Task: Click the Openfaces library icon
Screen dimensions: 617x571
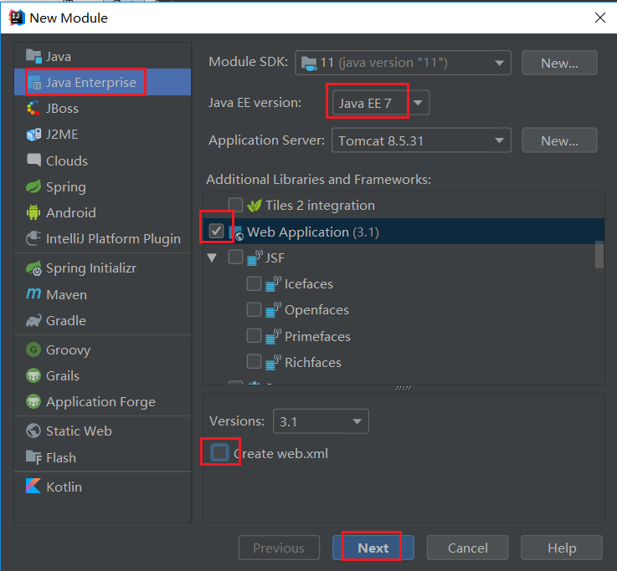Action: tap(273, 310)
